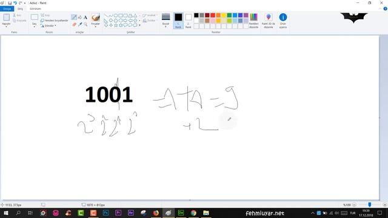Expand the shapes gallery with the More arrow
Image resolution: width=388 pixels, height=218 pixels.
140,25
